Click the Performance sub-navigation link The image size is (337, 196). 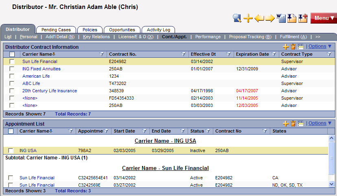208,37
